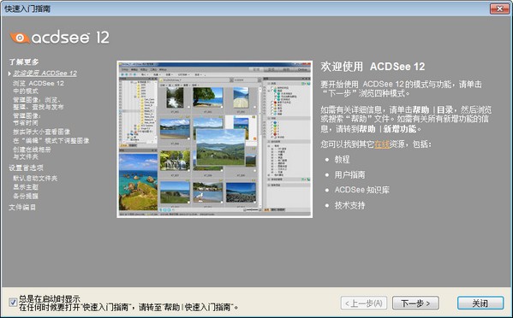The image size is (513, 318).
Task: Open the 按实际大小查看图像 topic
Action: (42, 132)
